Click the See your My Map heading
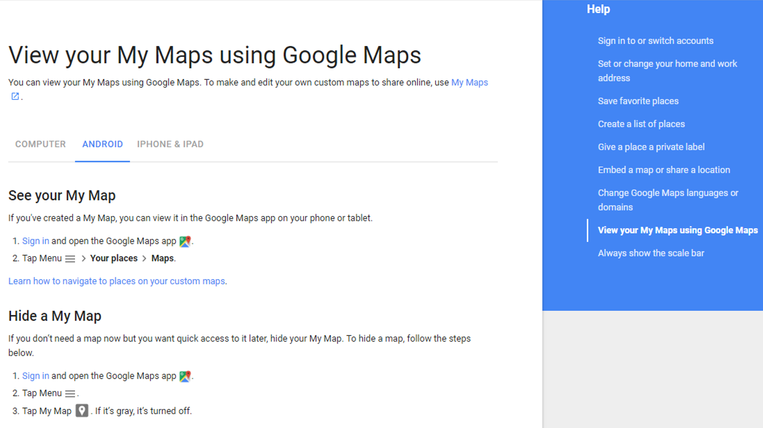 tap(62, 195)
